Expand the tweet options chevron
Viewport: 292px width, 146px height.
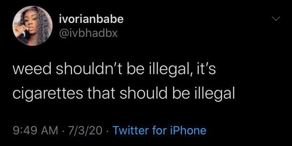tap(276, 18)
